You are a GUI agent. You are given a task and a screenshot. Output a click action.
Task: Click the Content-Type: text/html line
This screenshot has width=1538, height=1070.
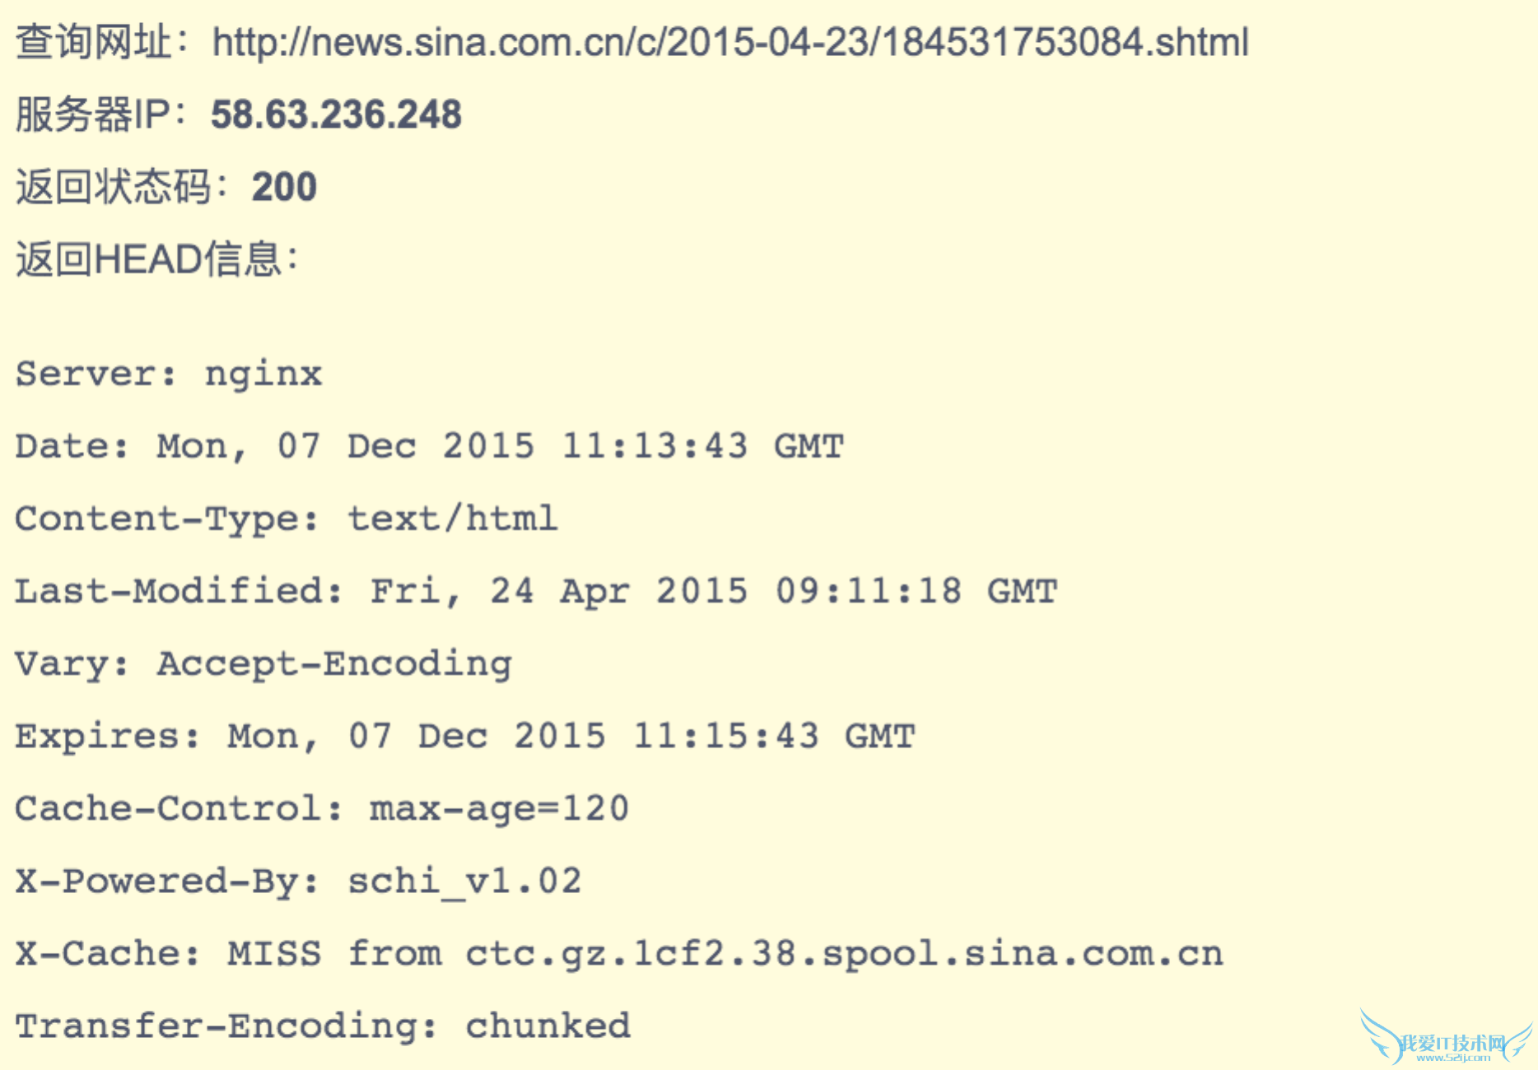(286, 519)
